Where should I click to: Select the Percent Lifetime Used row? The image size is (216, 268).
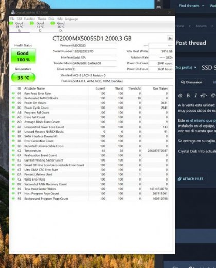[x=90, y=174]
